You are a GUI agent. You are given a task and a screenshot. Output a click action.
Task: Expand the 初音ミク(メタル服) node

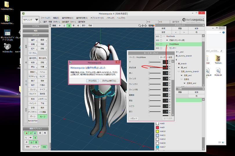(x=167, y=40)
